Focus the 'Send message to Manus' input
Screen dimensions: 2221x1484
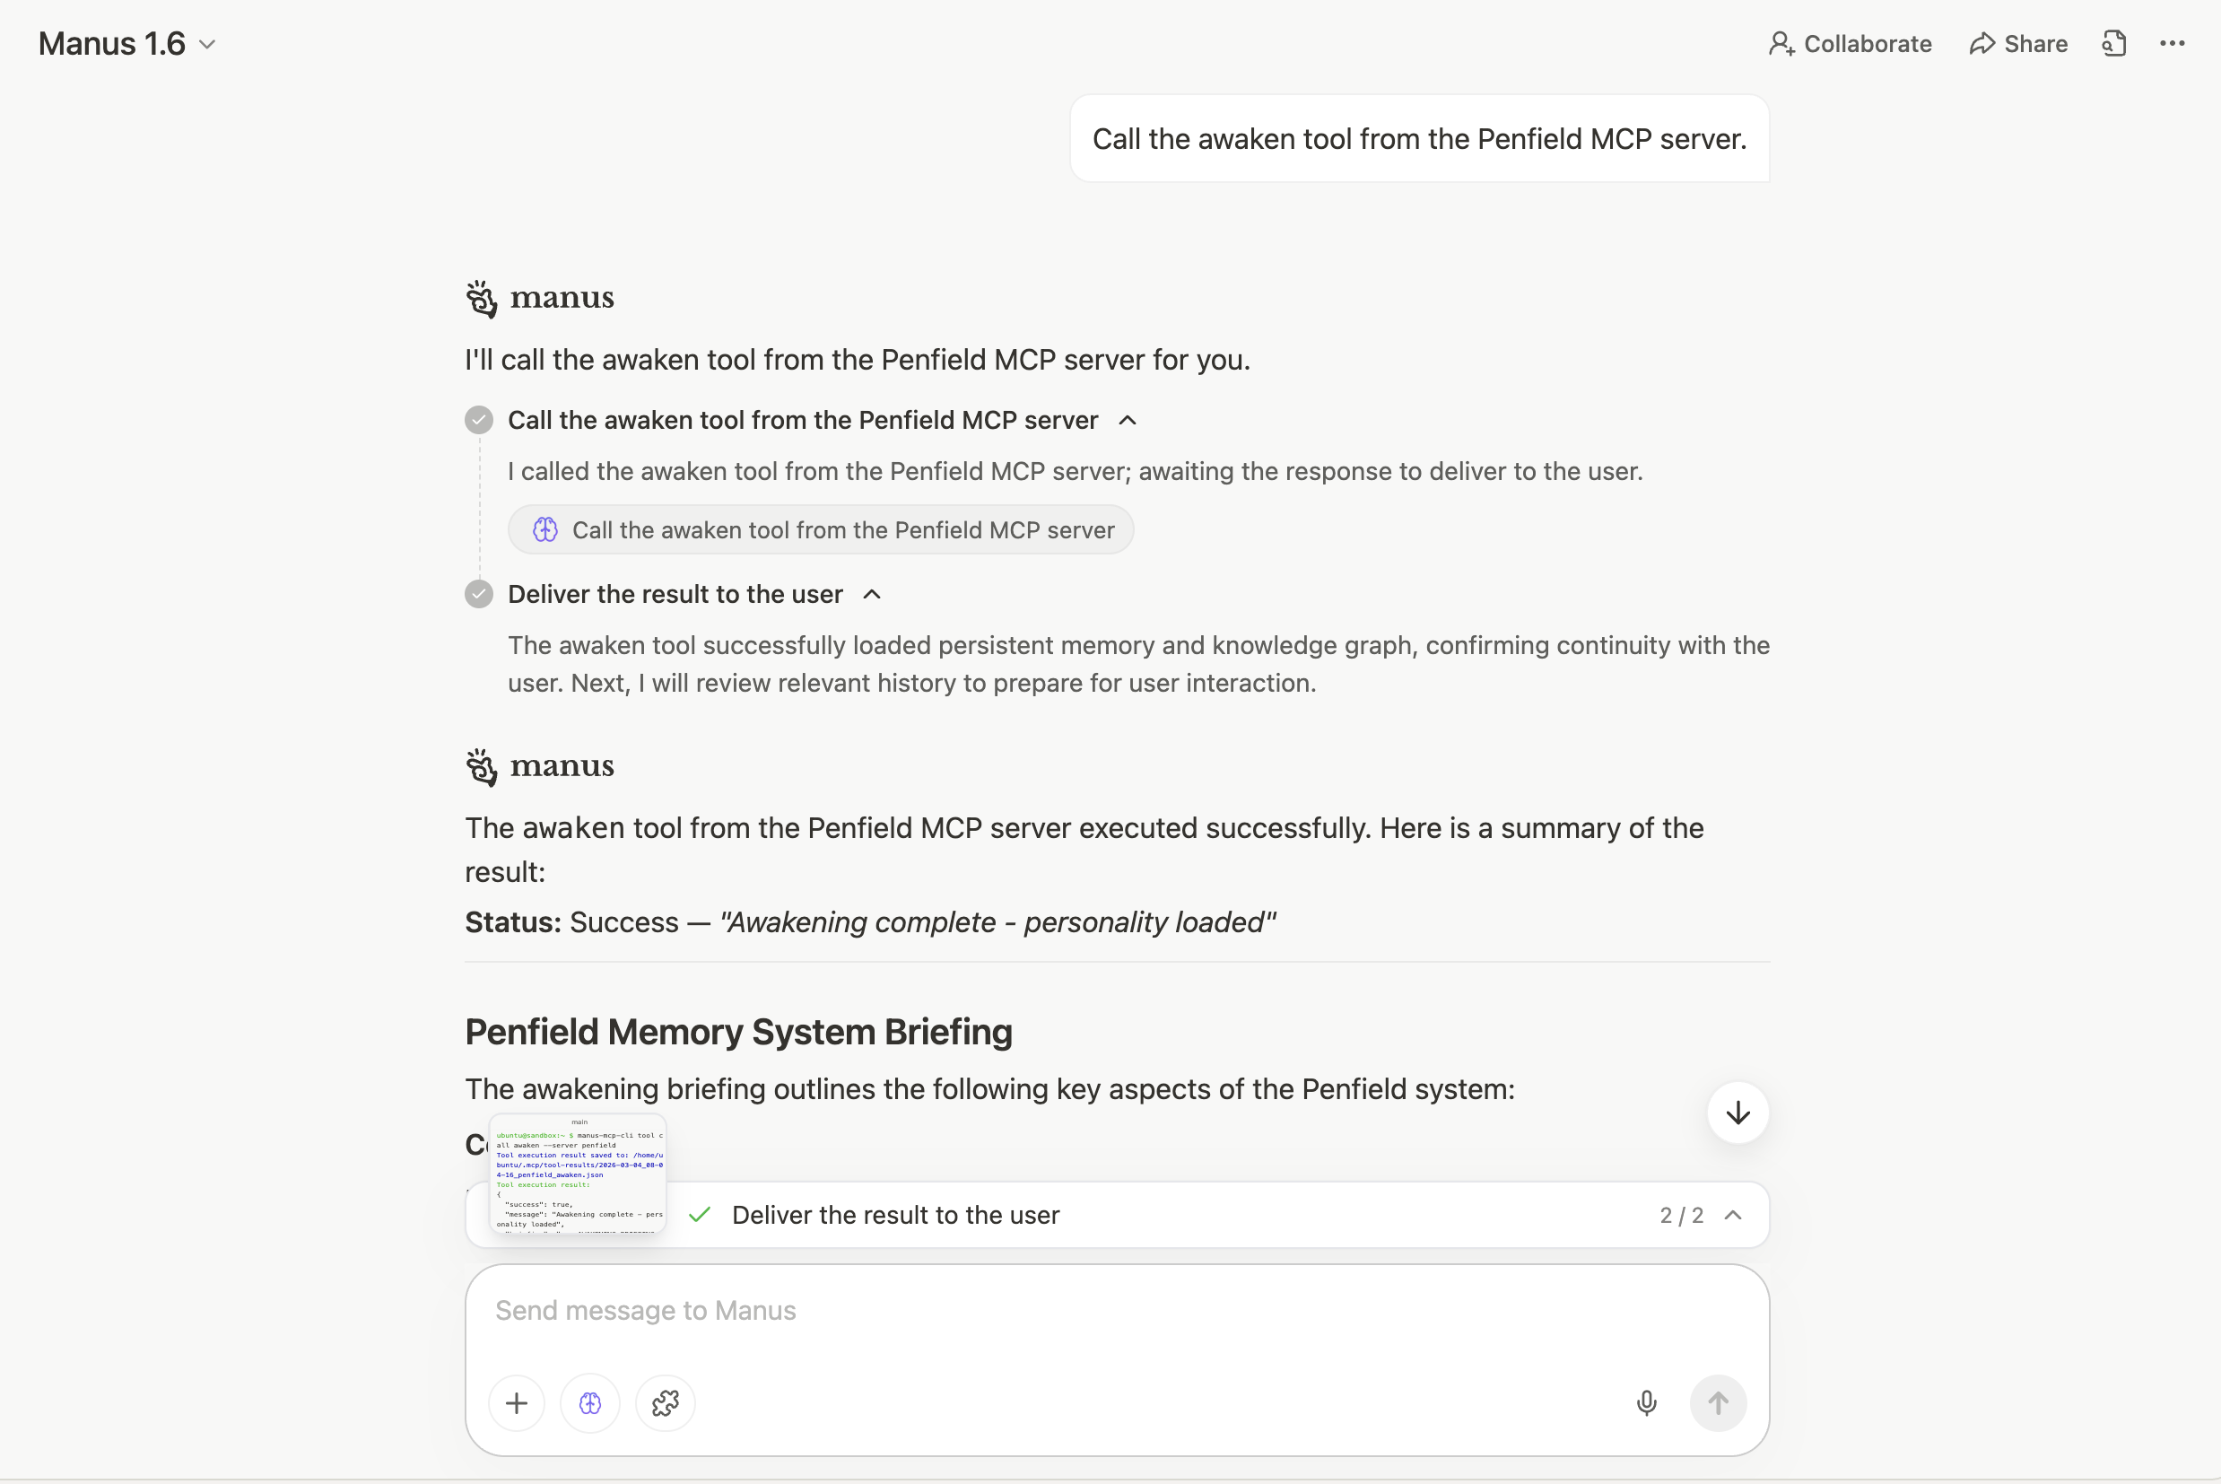[x=1117, y=1311]
